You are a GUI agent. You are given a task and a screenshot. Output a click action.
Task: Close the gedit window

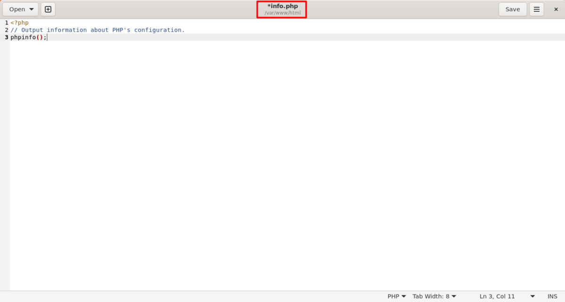point(556,9)
